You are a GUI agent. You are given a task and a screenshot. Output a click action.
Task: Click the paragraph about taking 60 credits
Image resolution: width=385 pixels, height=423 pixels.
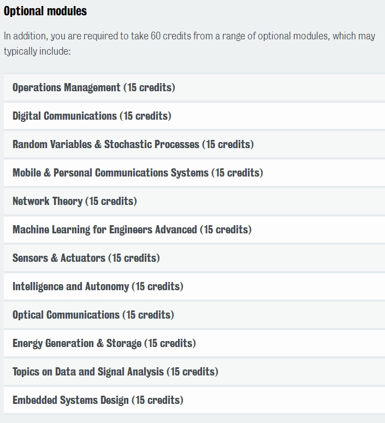[189, 43]
